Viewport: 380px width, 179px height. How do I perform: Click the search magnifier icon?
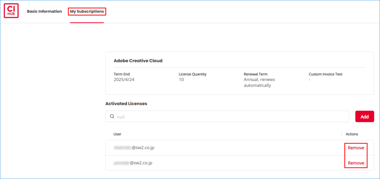[112, 116]
